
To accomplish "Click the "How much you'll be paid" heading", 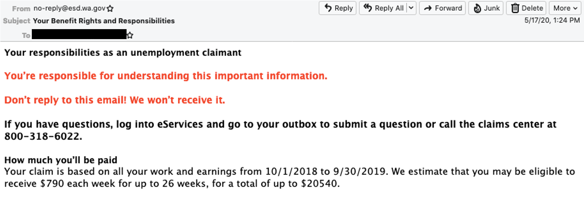I will tap(61, 160).
